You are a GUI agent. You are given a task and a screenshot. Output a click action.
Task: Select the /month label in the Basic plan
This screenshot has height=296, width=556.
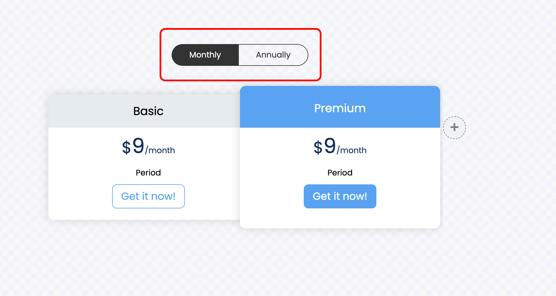[x=160, y=150]
